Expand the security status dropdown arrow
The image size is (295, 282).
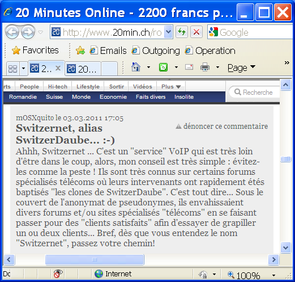point(214,274)
